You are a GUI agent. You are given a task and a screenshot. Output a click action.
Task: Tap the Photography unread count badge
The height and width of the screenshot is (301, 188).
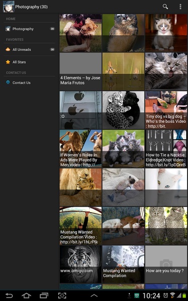coord(52,29)
